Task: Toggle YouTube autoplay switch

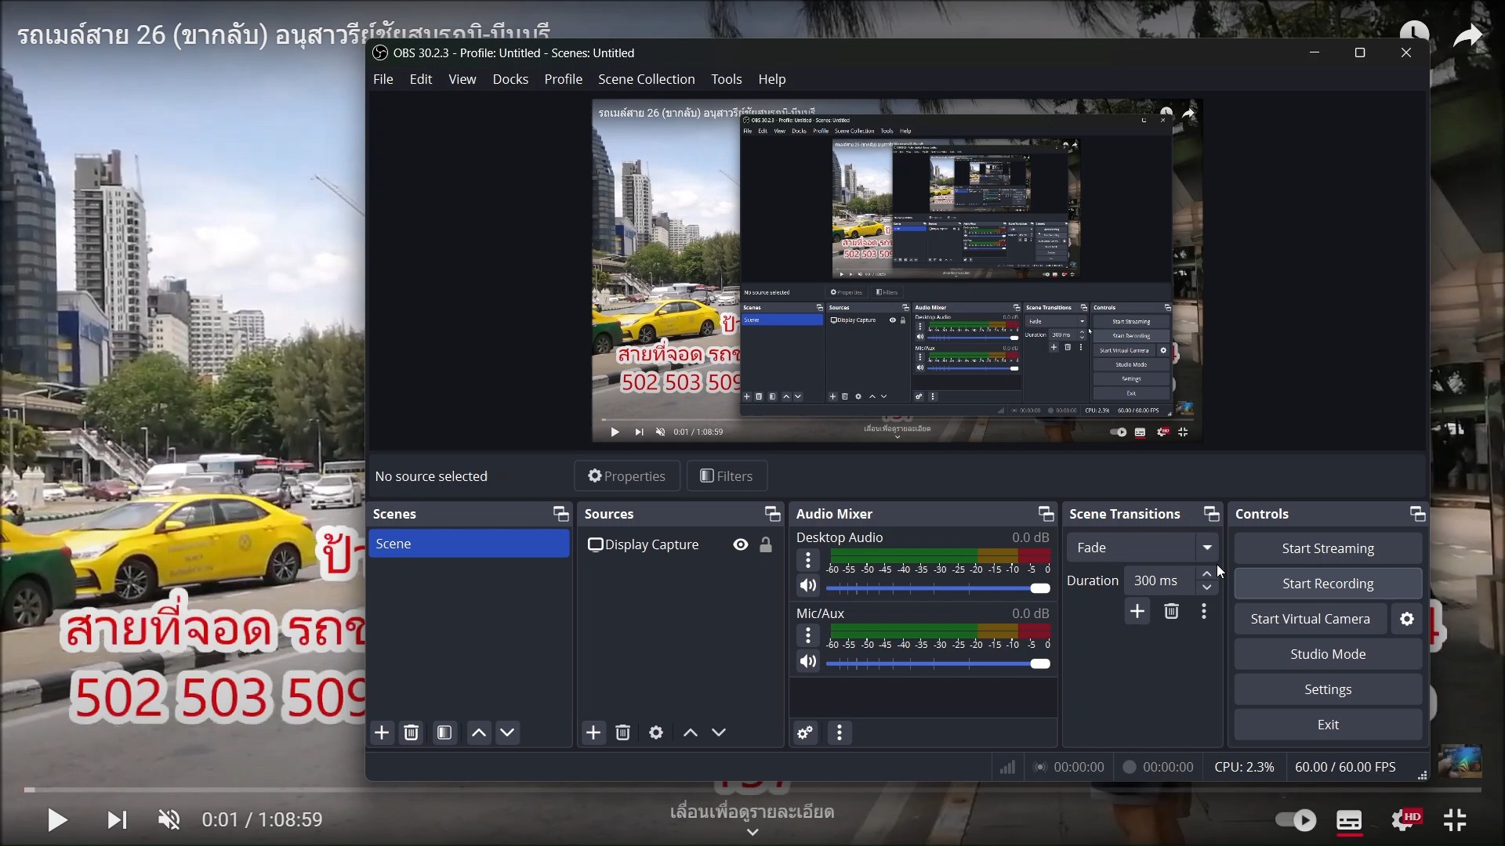Action: 1296,820
